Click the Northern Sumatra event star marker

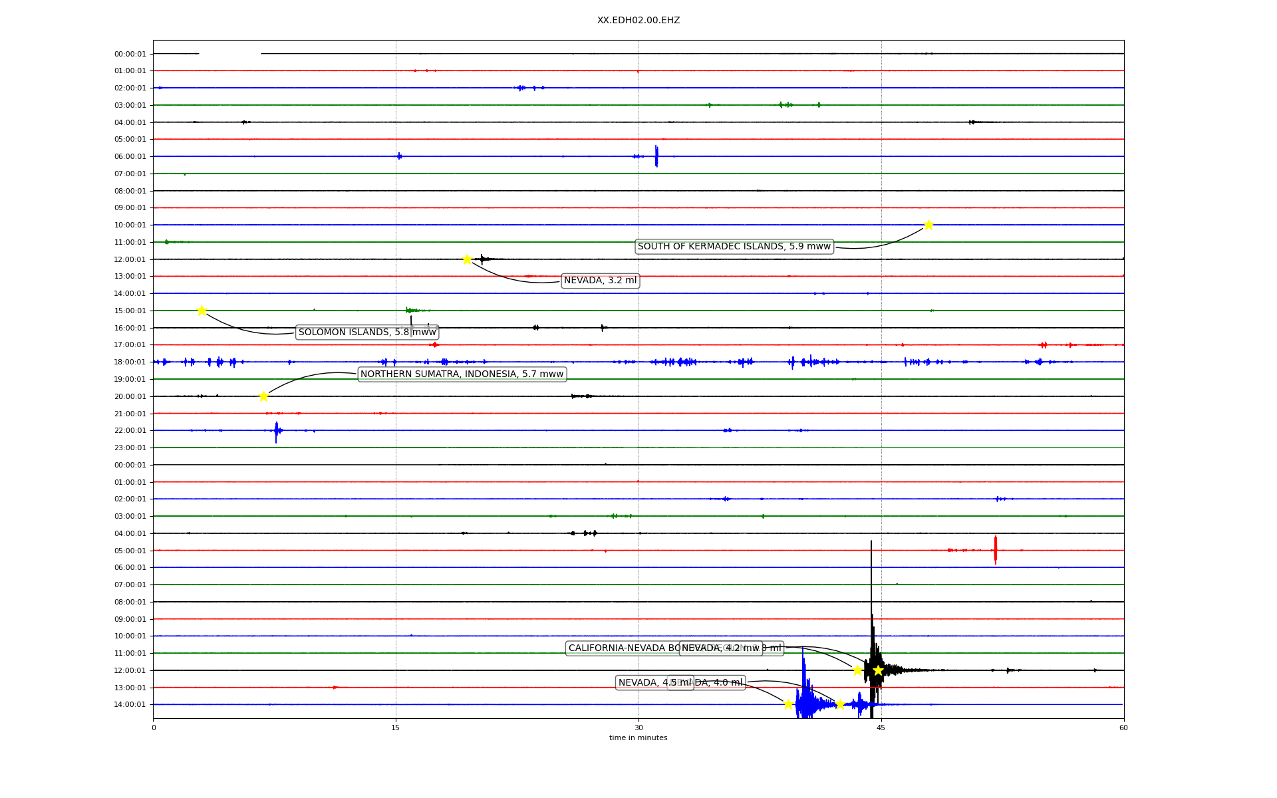[x=263, y=396]
